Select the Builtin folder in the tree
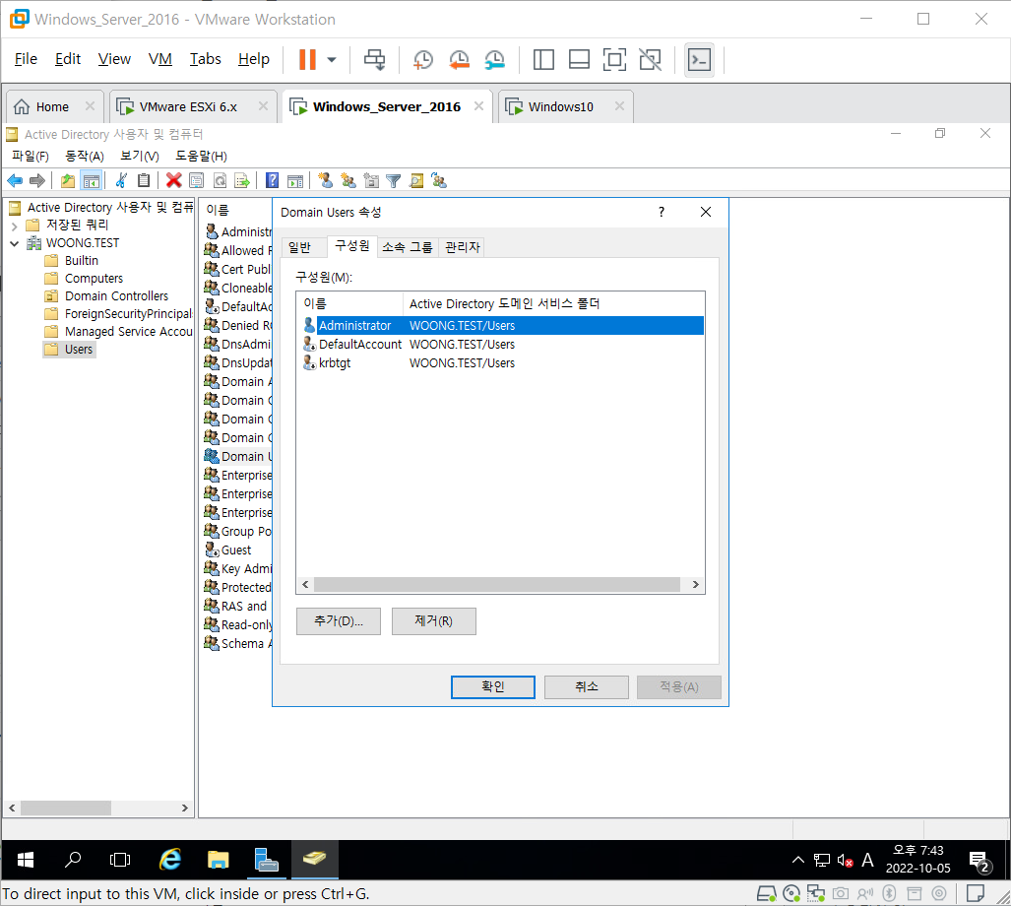Image resolution: width=1011 pixels, height=906 pixels. (82, 261)
